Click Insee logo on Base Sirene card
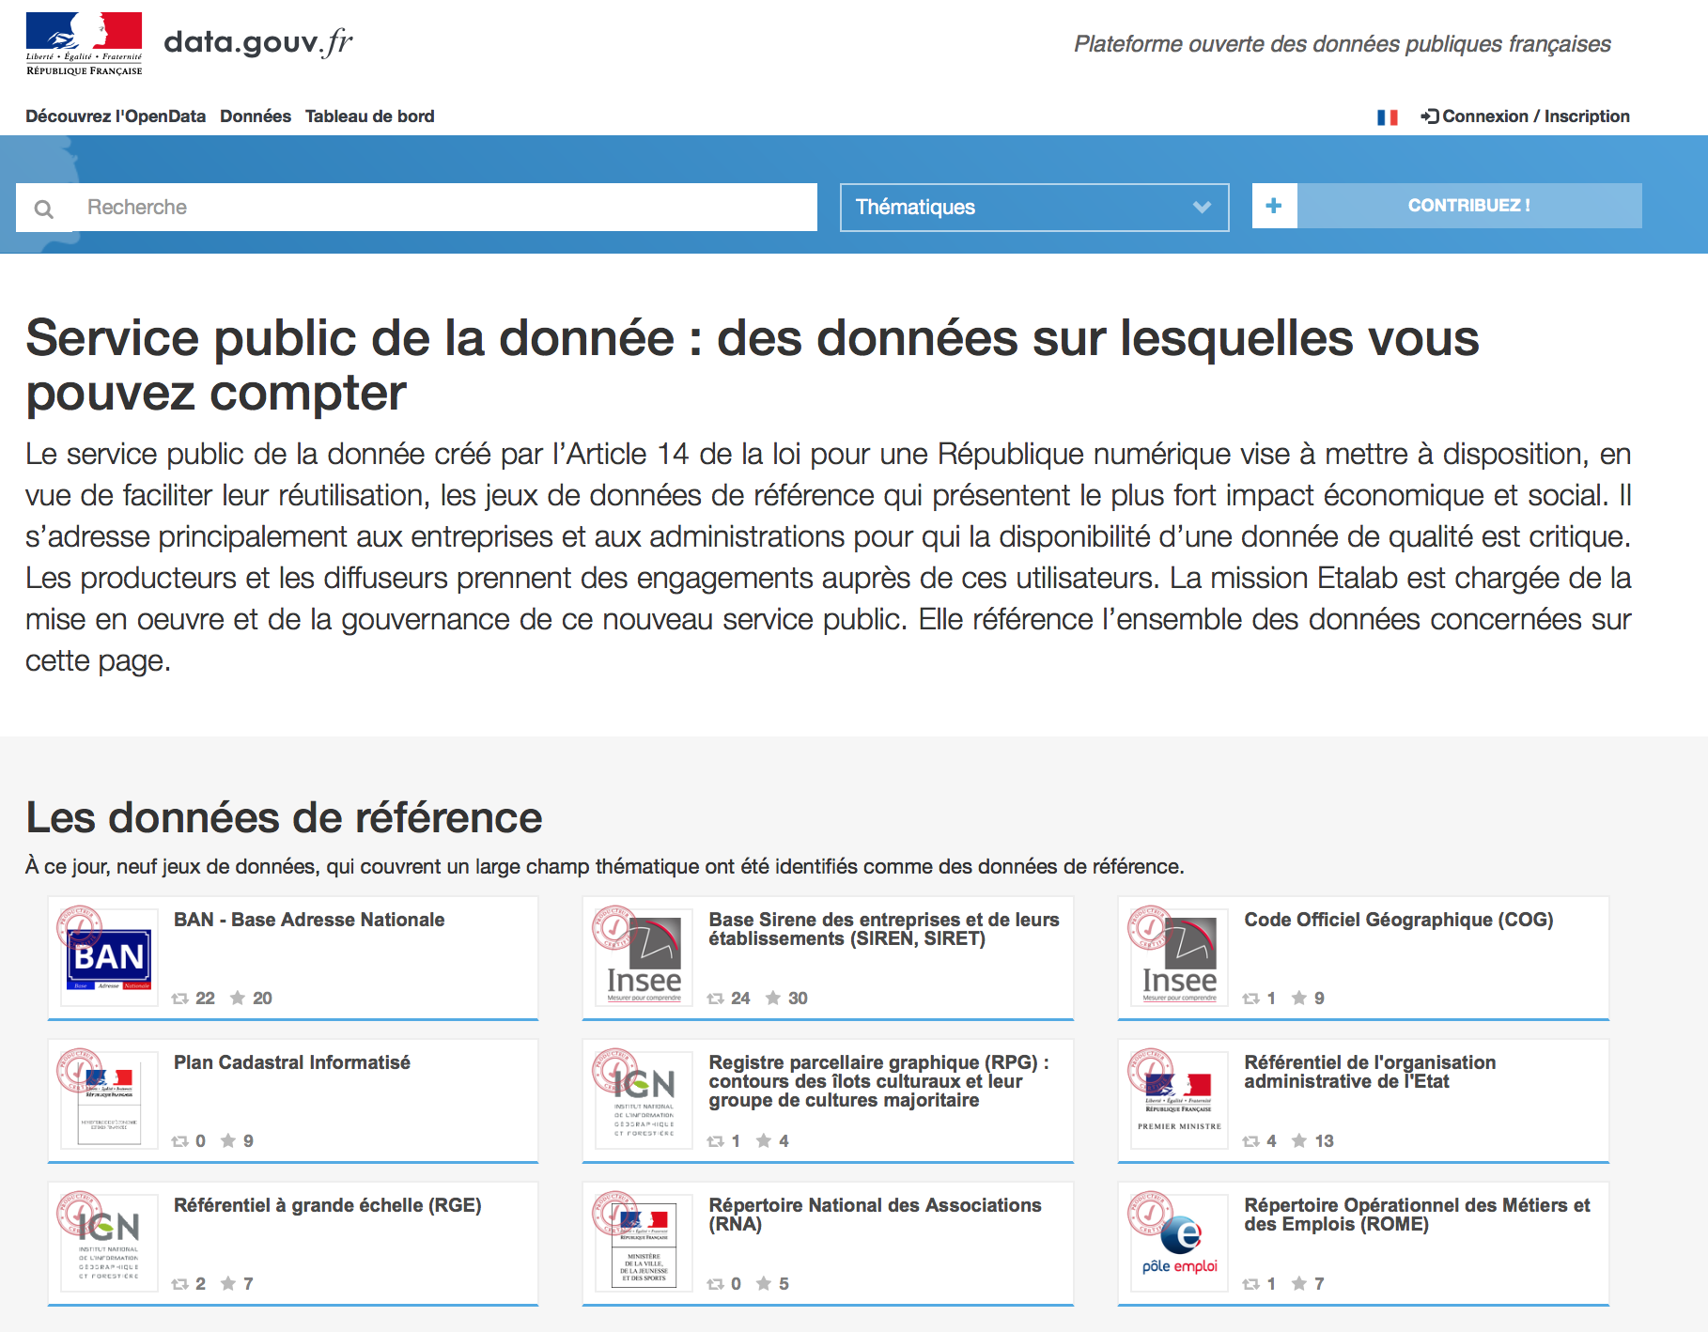 pos(644,959)
